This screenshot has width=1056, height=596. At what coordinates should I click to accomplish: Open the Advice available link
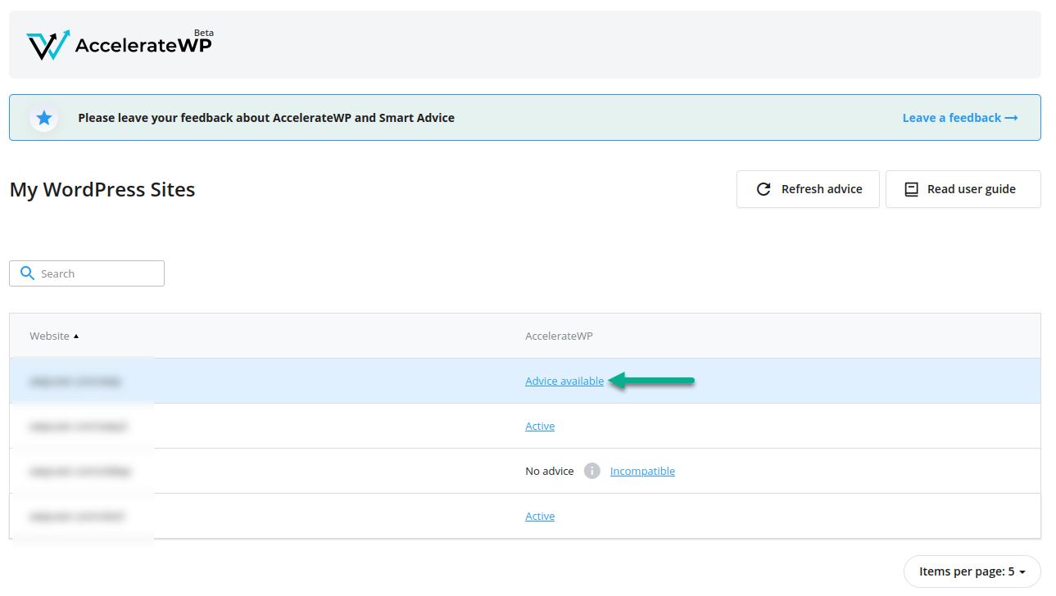pos(564,381)
